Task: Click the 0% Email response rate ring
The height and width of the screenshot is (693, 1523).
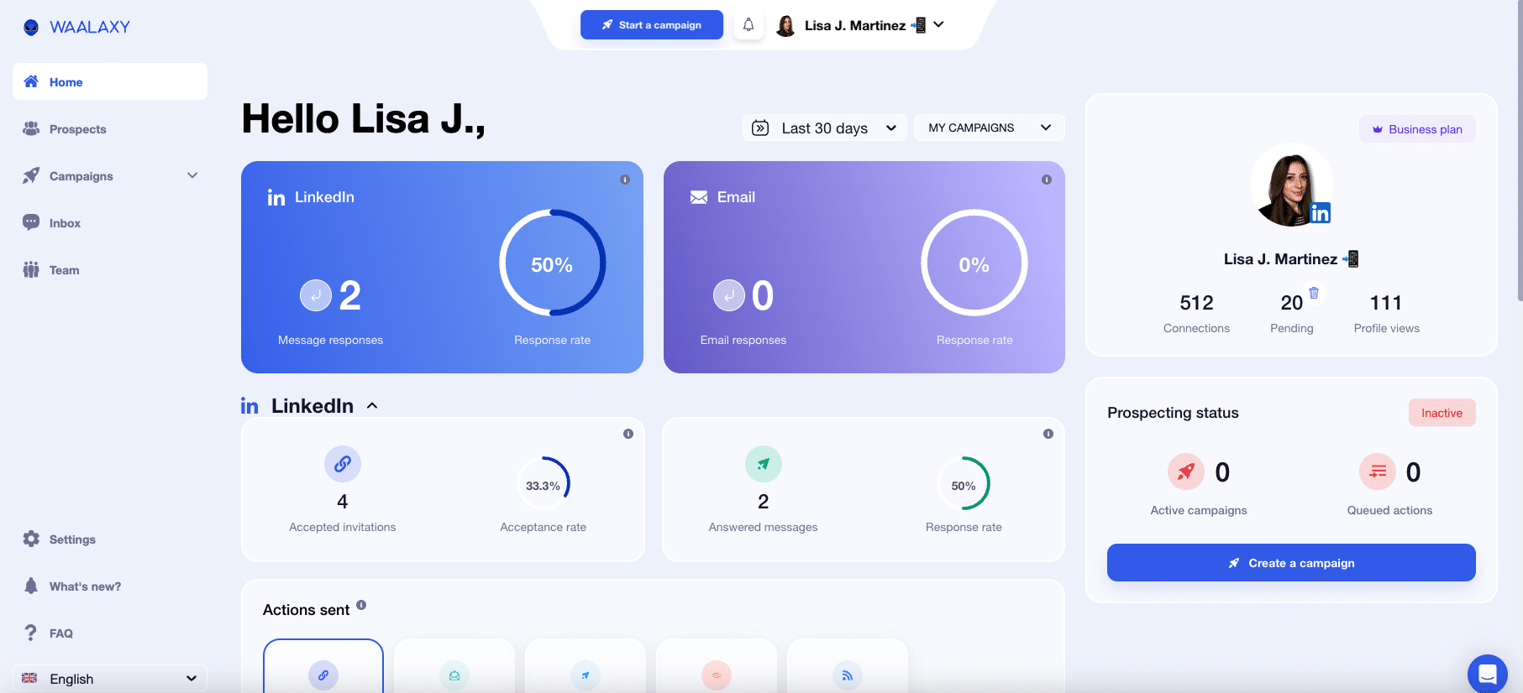Action: tap(974, 263)
